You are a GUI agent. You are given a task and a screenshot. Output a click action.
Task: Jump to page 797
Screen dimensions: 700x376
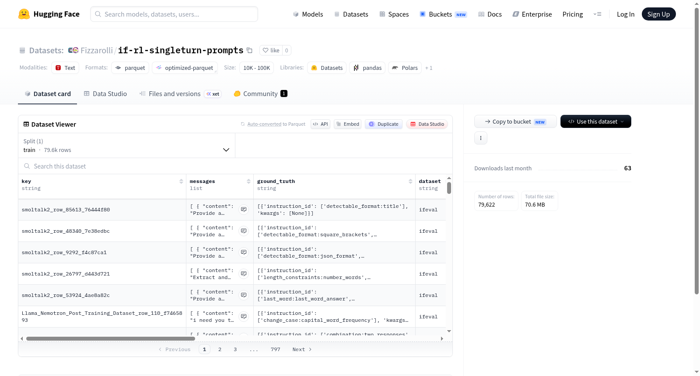point(276,349)
